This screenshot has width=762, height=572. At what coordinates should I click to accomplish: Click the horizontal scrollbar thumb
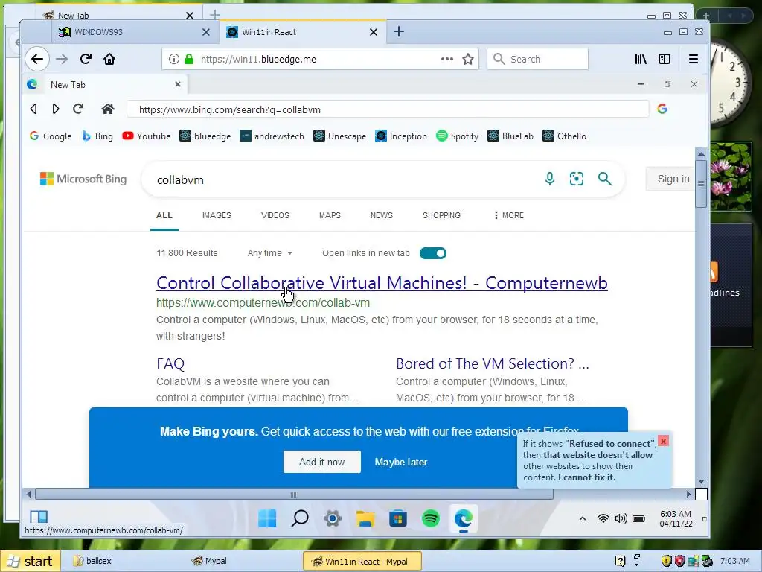click(293, 495)
